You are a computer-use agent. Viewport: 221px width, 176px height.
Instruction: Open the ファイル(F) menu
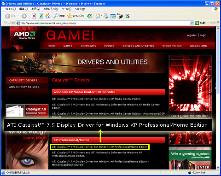10,9
